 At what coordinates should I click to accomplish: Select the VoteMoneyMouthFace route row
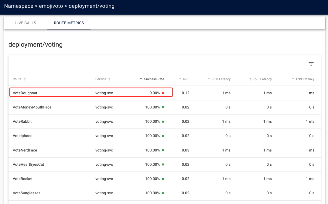pos(32,107)
